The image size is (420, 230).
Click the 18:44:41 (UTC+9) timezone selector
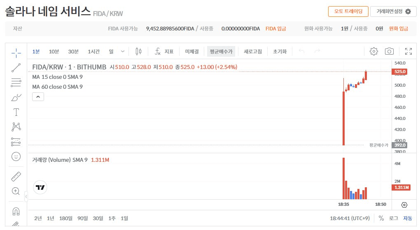(x=350, y=218)
